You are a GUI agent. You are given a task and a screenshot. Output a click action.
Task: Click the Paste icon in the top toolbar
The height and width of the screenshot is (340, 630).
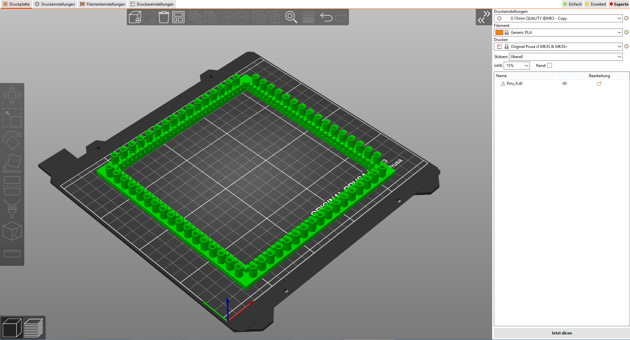click(x=210, y=17)
